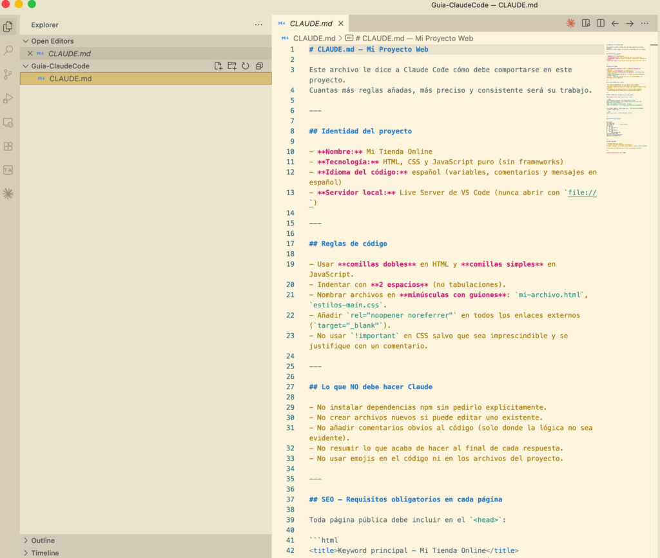
Task: Open the Search view in activity bar
Action: 8,50
